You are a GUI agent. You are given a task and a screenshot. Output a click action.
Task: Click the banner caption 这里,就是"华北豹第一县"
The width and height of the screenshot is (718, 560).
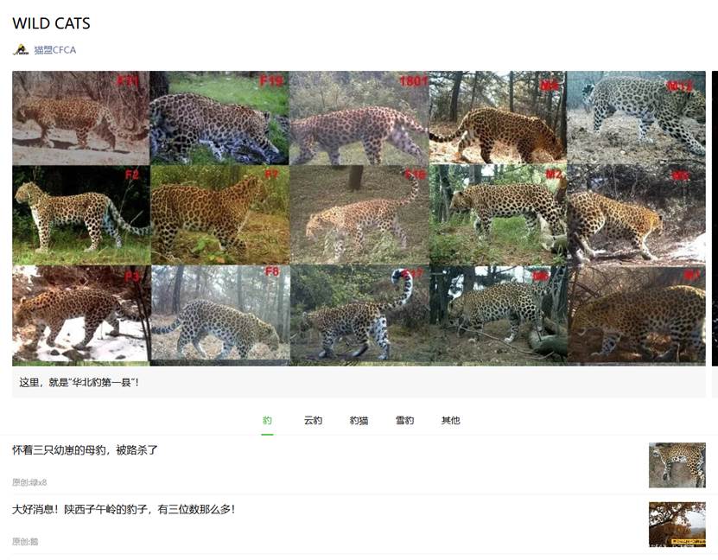[x=79, y=382]
